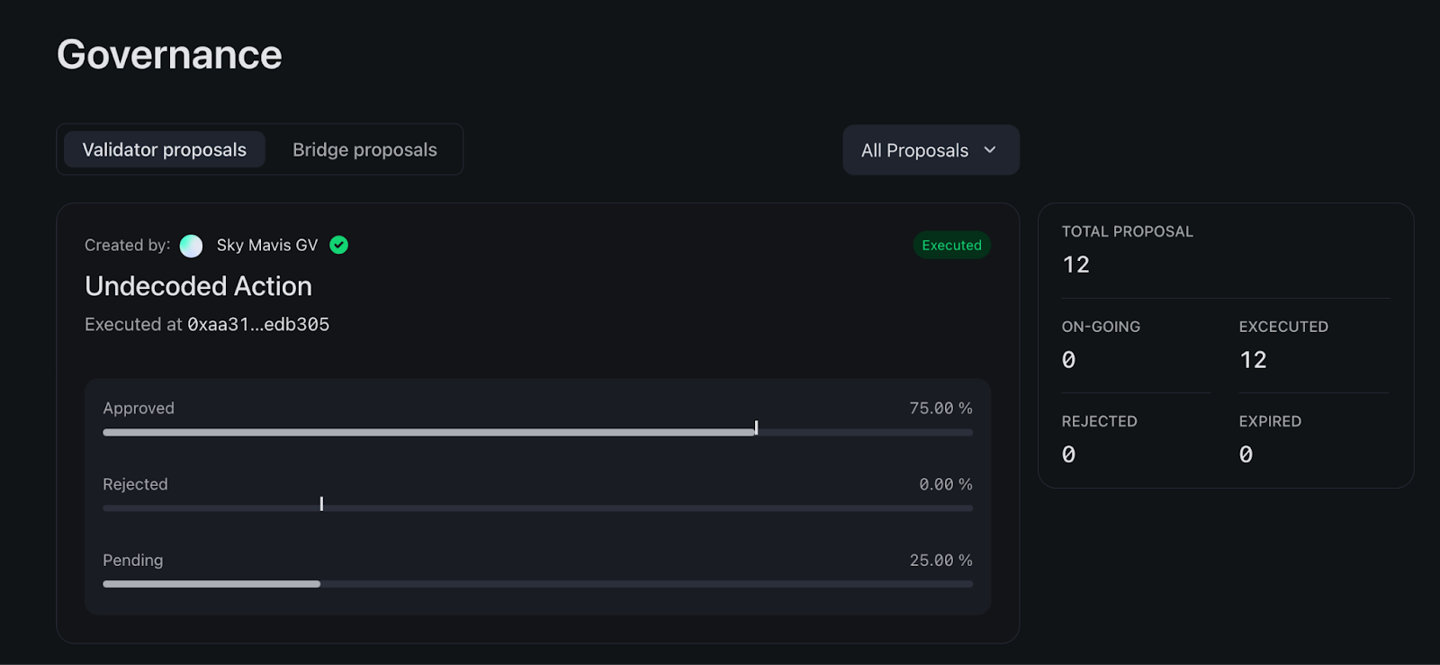Open transaction hash 0xaa31...edb305
This screenshot has height=665, width=1440.
[x=258, y=325]
